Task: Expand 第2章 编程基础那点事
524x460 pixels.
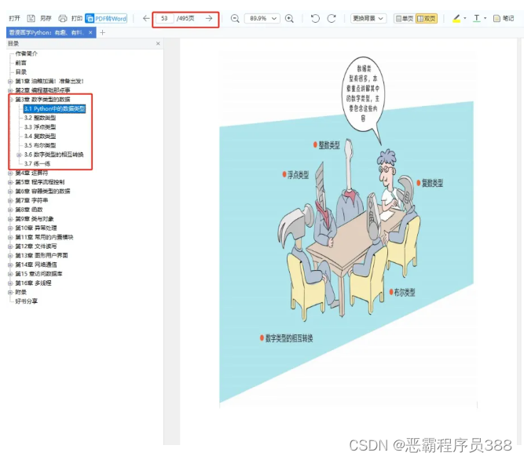Action: pos(10,90)
